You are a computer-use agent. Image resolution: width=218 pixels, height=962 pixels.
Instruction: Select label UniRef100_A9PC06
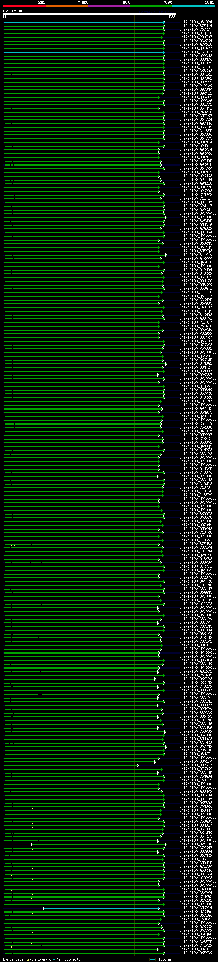point(195,101)
